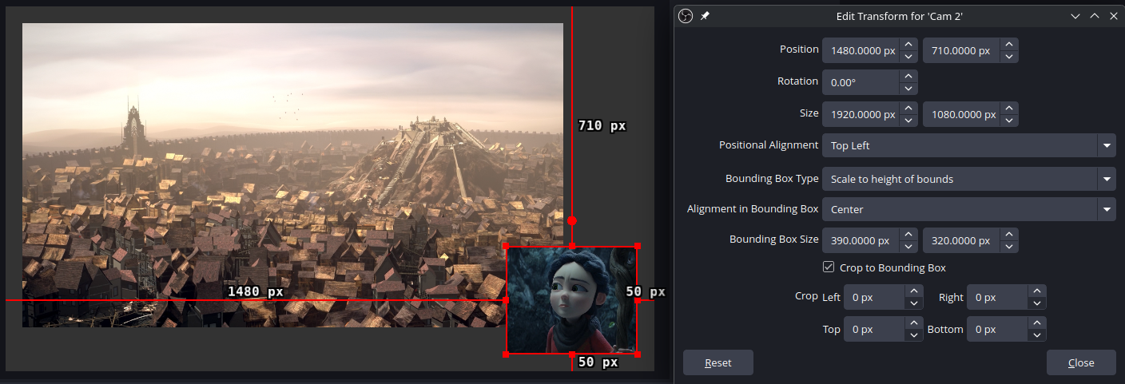Click the Bounding Box Type label
Viewport: 1125px width, 384px height.
pos(772,178)
